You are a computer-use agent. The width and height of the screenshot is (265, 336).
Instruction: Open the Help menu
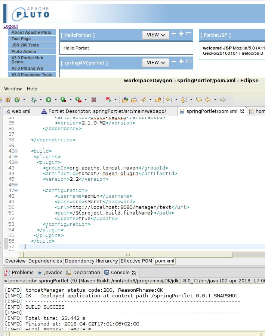[32, 89]
